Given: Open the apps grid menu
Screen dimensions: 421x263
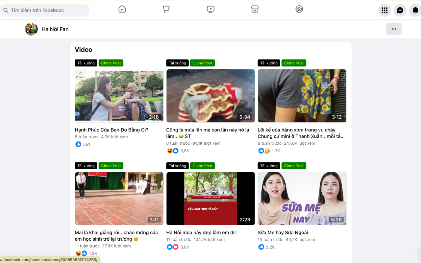Looking at the screenshot, I should [384, 11].
